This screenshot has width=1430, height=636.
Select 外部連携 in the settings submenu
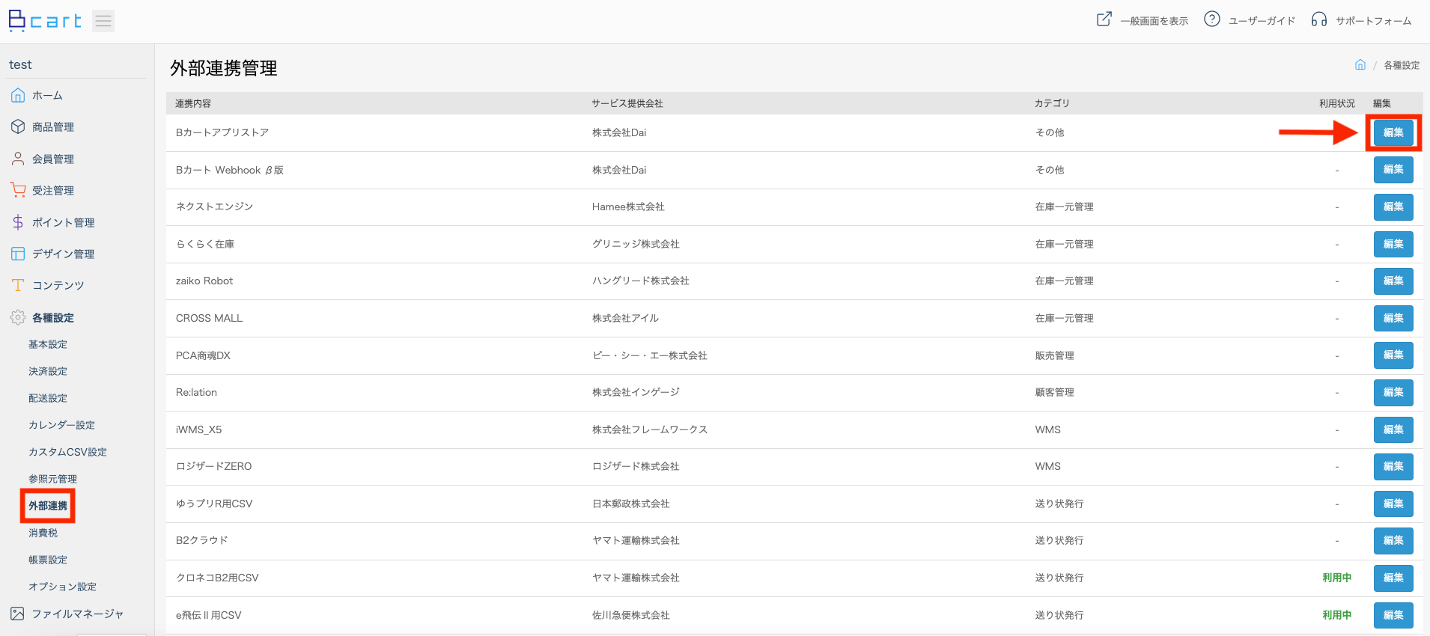[x=48, y=506]
